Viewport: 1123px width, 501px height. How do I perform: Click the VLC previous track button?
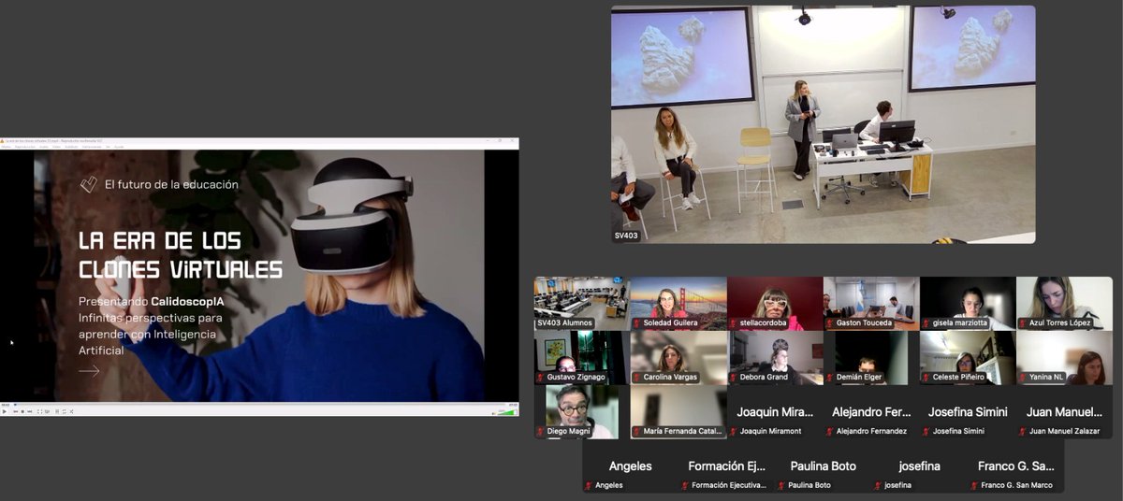pos(16,411)
